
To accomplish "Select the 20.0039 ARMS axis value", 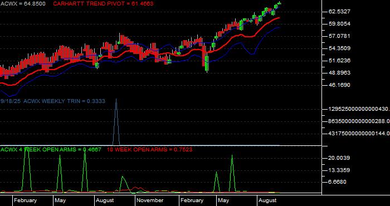I will tap(339, 158).
